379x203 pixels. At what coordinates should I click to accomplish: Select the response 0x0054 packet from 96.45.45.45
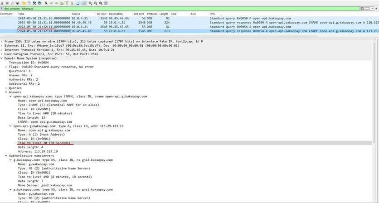pos(189,31)
